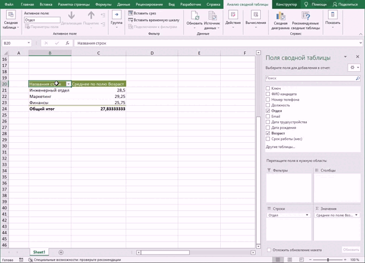Open Рекомендуемые сводные таблицы
365x263 pixels.
click(x=306, y=21)
